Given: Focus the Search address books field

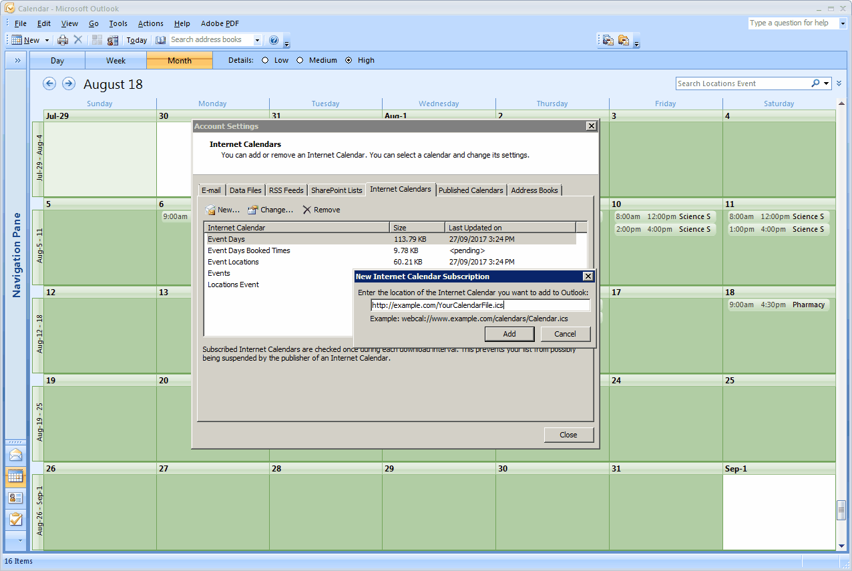Looking at the screenshot, I should click(212, 40).
